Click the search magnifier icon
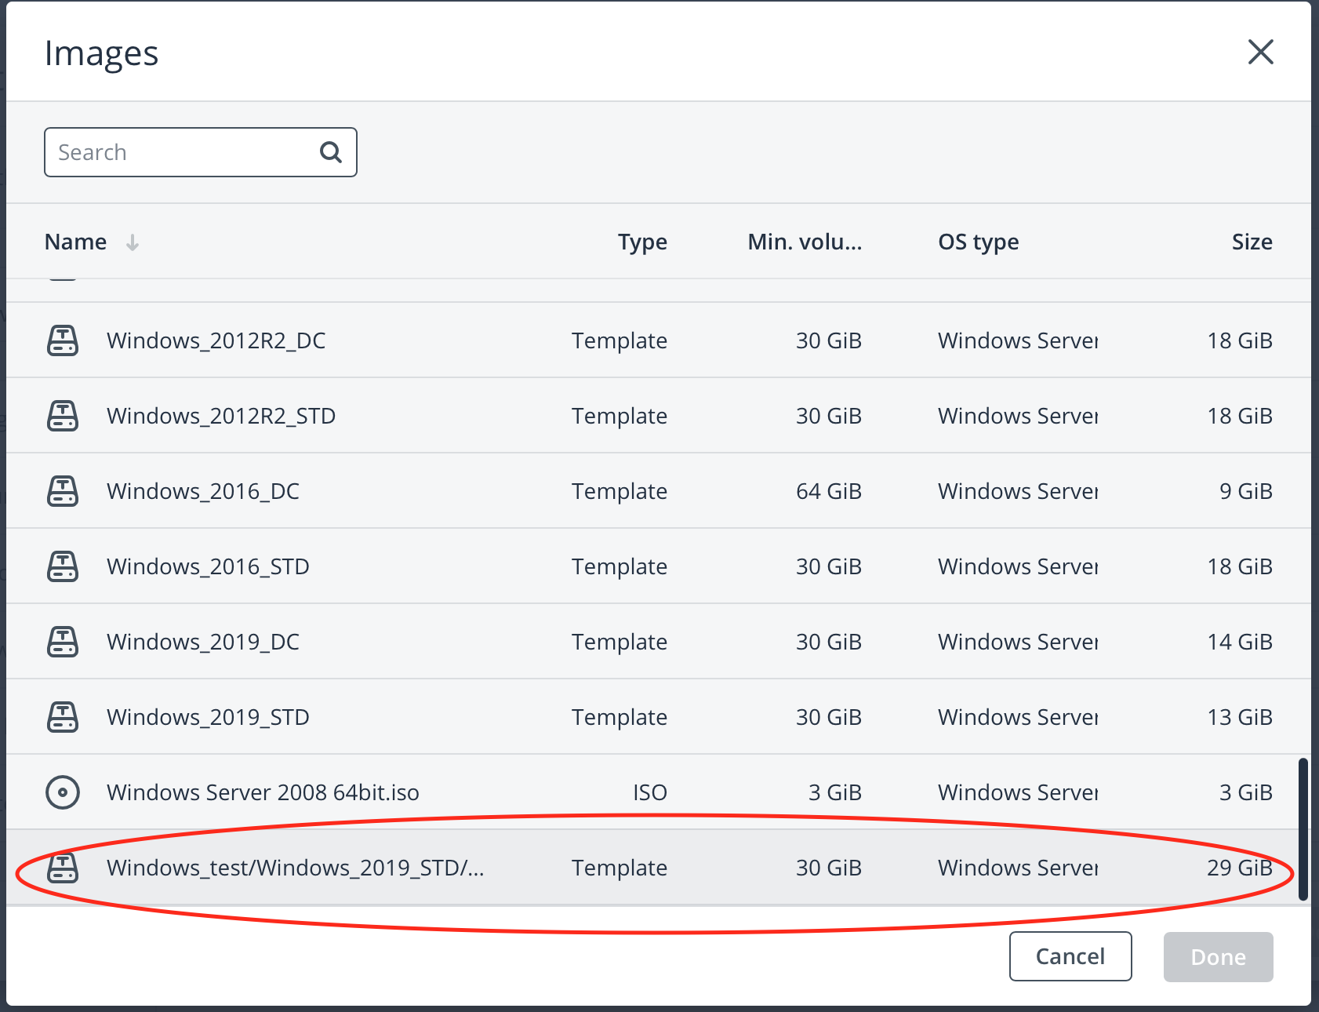This screenshot has width=1319, height=1012. (x=330, y=151)
